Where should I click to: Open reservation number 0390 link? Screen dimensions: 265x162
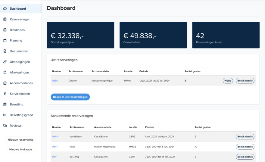click(x=55, y=81)
